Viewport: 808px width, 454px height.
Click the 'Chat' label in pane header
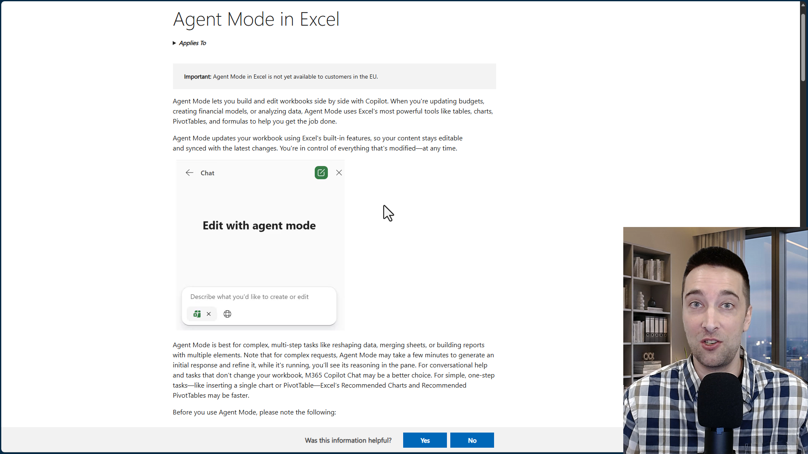pyautogui.click(x=207, y=173)
